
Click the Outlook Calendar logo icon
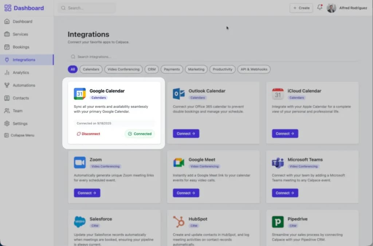click(x=179, y=94)
